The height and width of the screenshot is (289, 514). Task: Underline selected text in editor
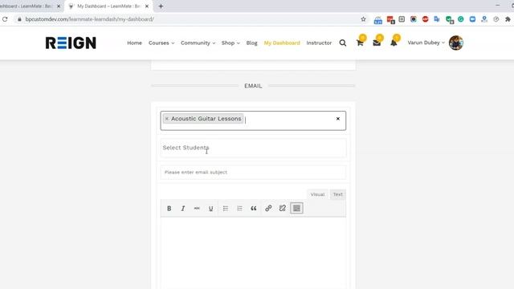(210, 209)
